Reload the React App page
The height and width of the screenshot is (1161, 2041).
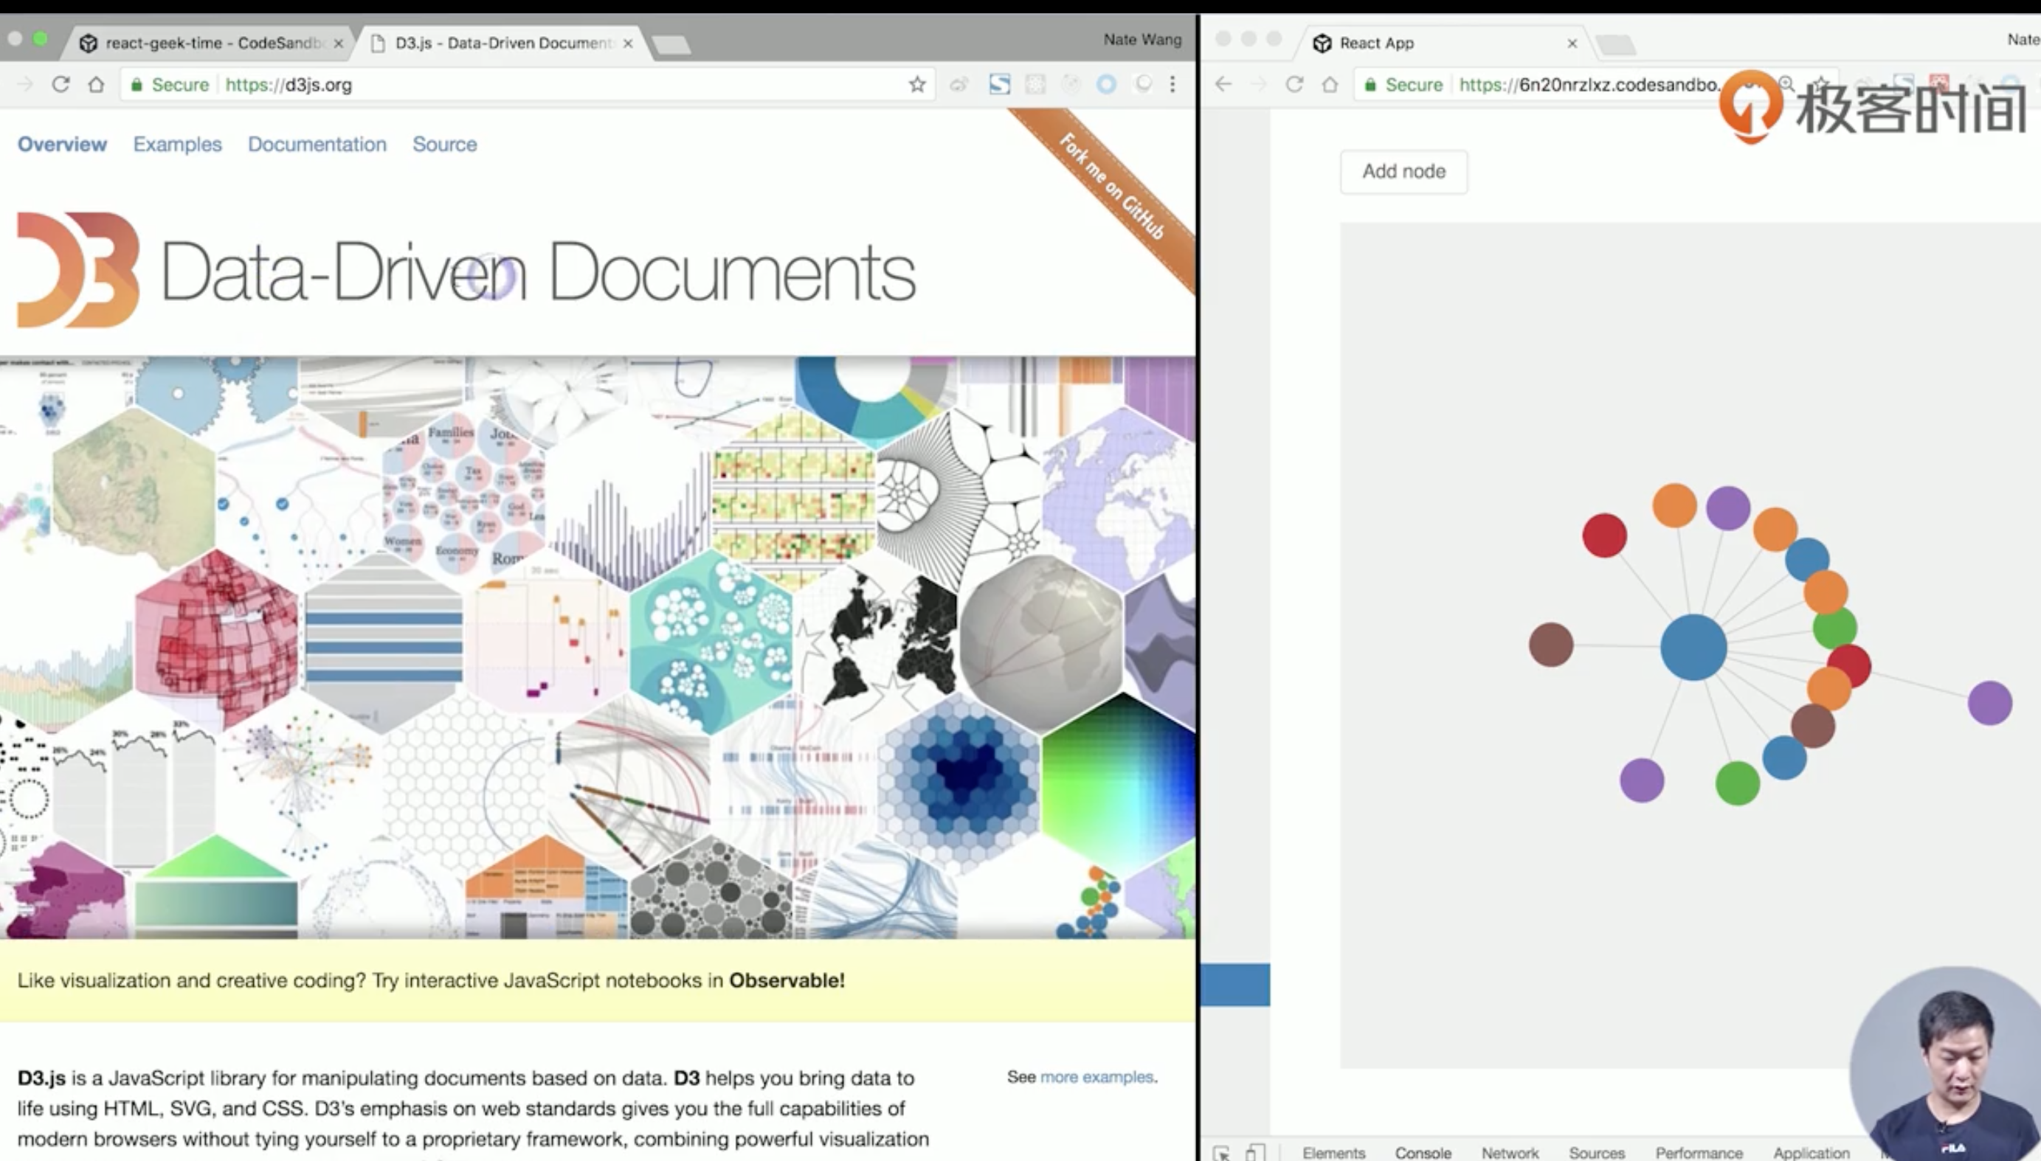(1294, 85)
